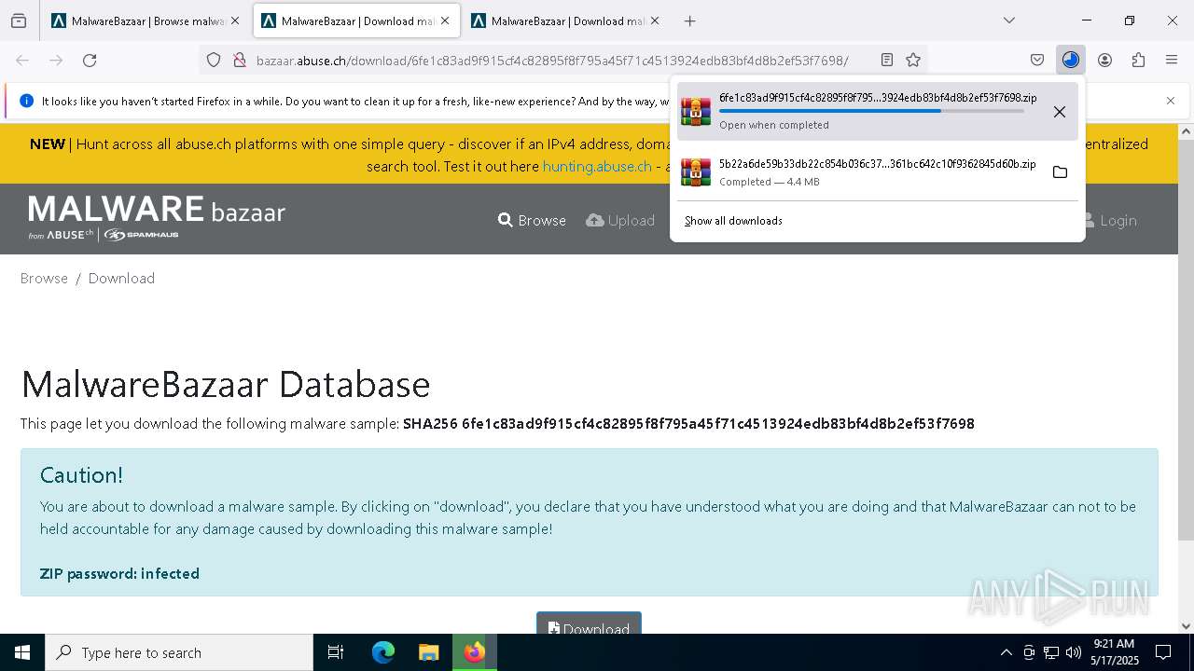The height and width of the screenshot is (671, 1194).
Task: Open Windows notification center
Action: coord(1163,652)
